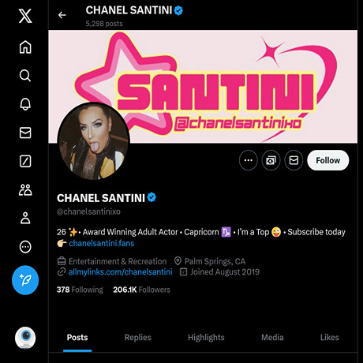The image size is (363, 363).
Task: Go back with the arrow icon
Action: tap(62, 15)
